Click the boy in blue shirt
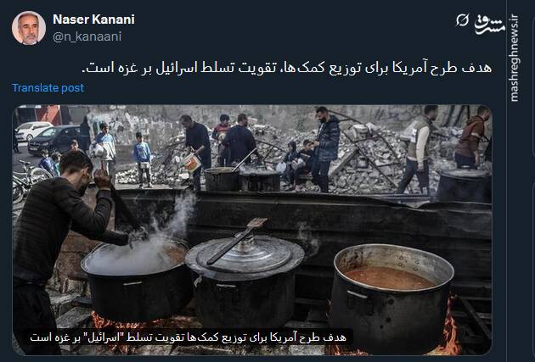The image size is (535, 362). [x=143, y=160]
